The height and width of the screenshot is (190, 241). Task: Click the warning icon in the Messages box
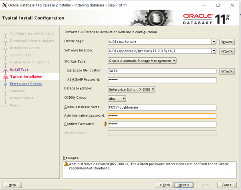pyautogui.click(x=66, y=164)
